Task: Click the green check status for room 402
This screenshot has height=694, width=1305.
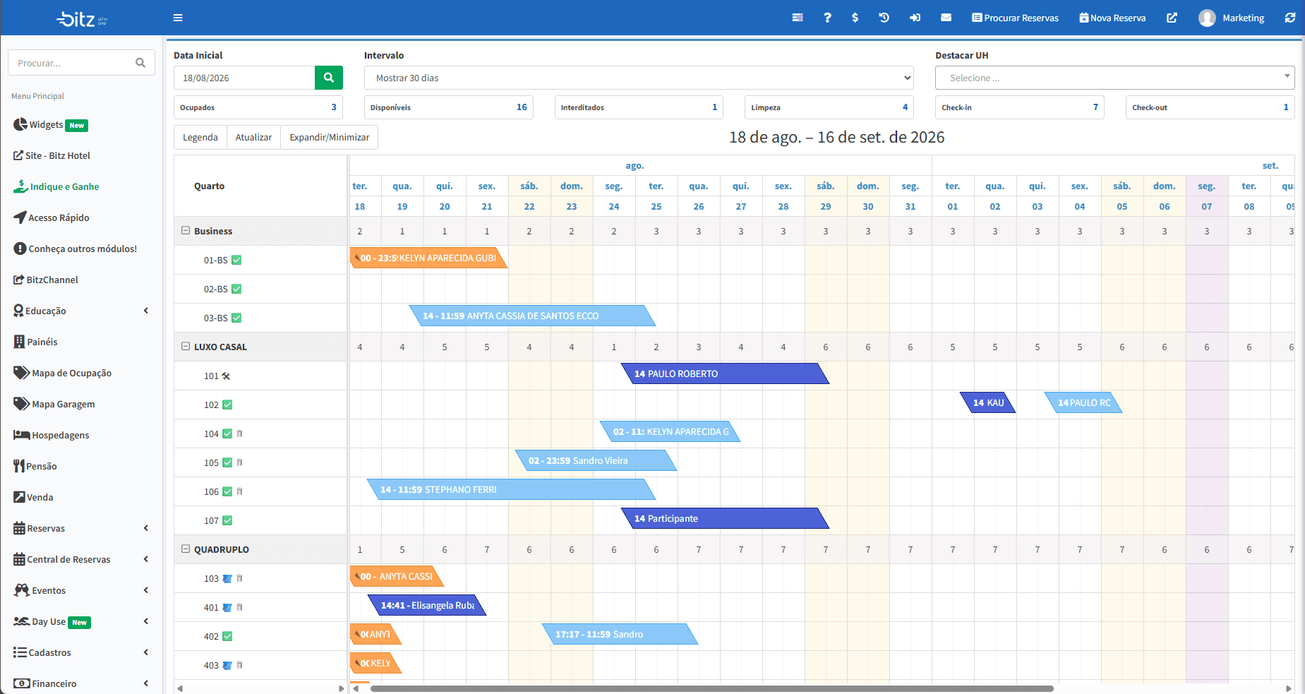Action: coord(227,636)
